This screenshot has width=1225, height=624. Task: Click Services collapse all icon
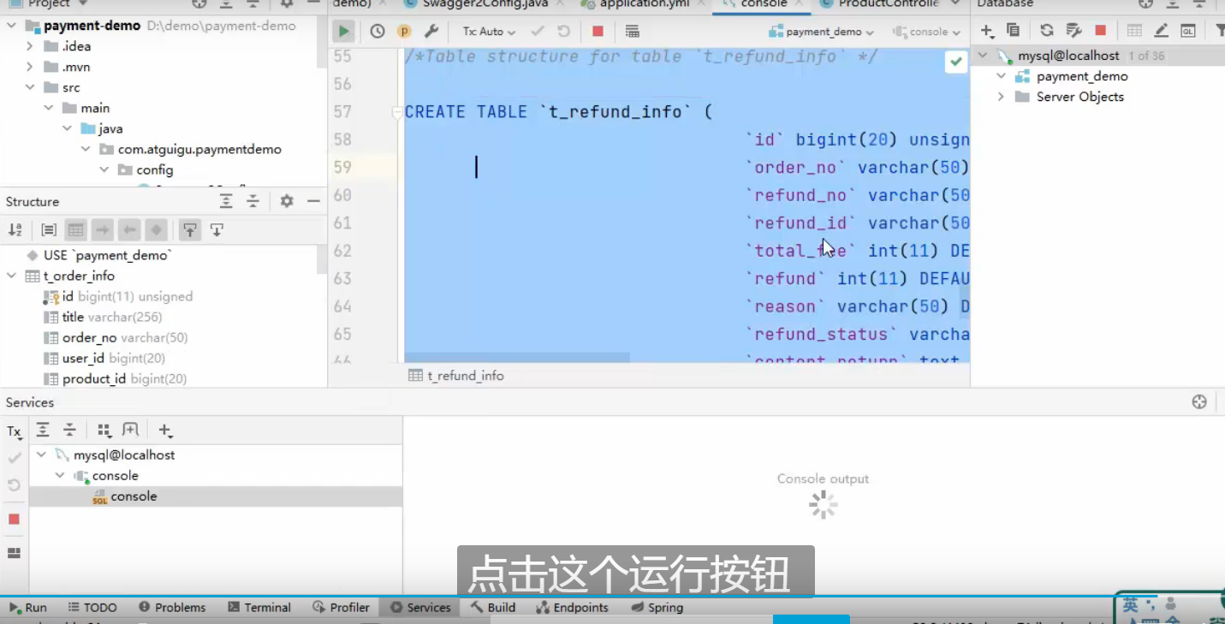point(69,430)
